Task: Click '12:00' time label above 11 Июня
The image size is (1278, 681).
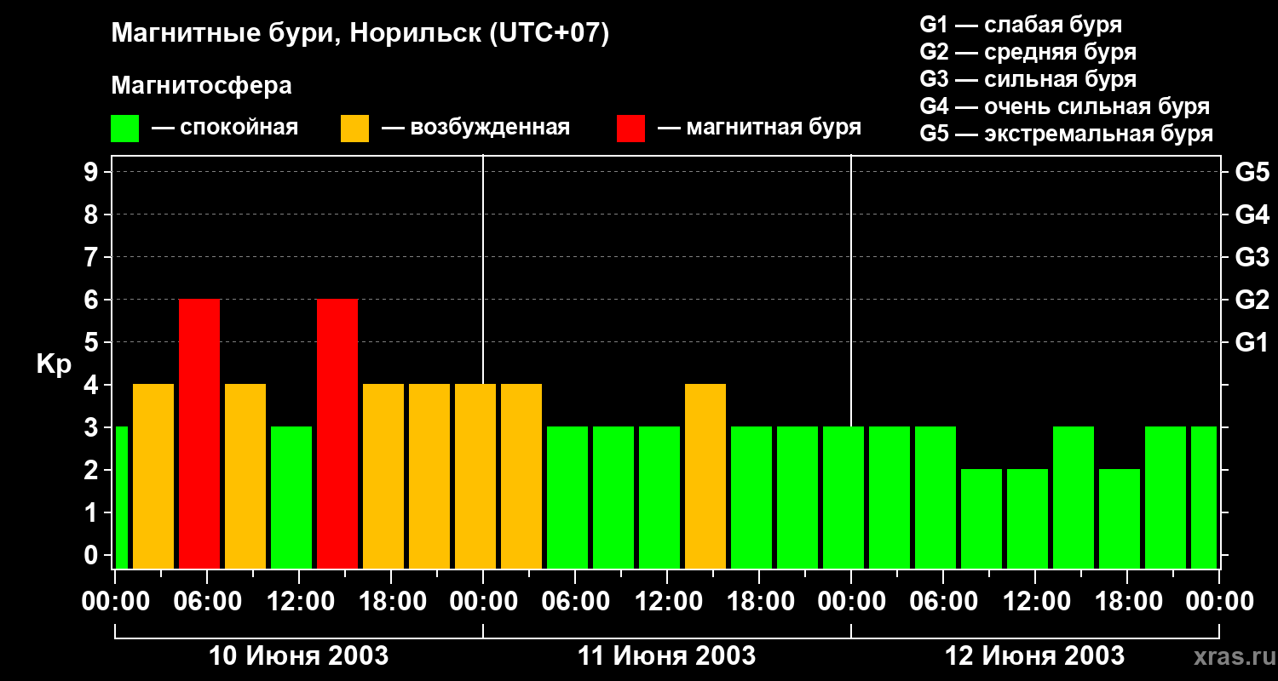Action: point(667,602)
